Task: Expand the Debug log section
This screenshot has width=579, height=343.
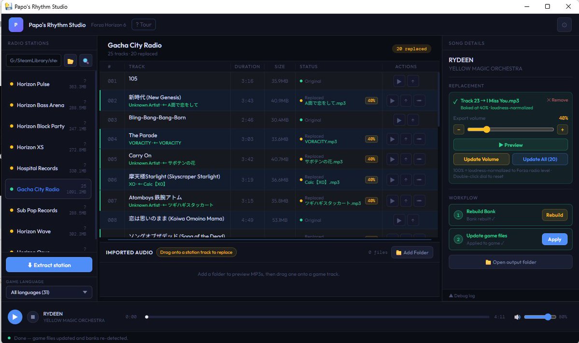Action: click(462, 296)
